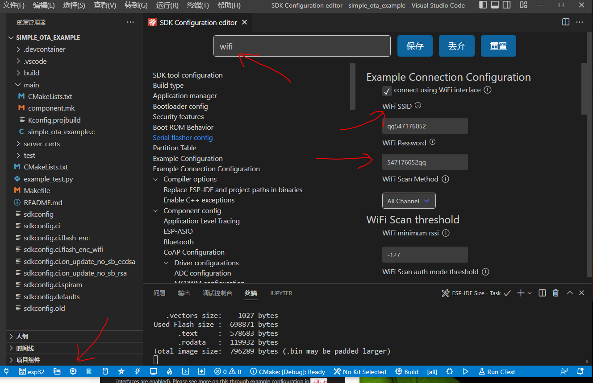
Task: Collapse Compiler options in settings tree
Action: pyautogui.click(x=155, y=179)
